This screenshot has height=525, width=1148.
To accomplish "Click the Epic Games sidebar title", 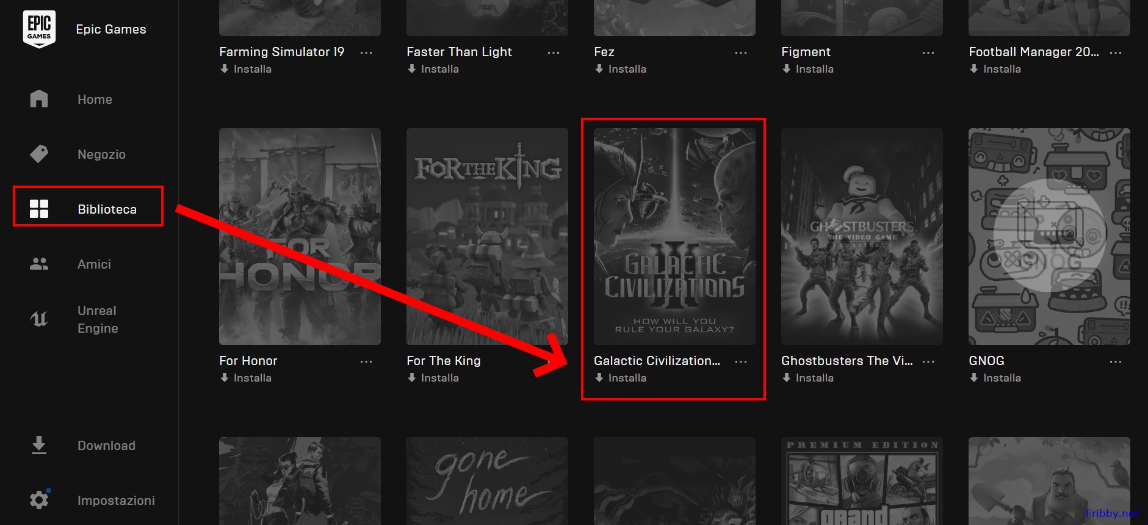I will [111, 29].
